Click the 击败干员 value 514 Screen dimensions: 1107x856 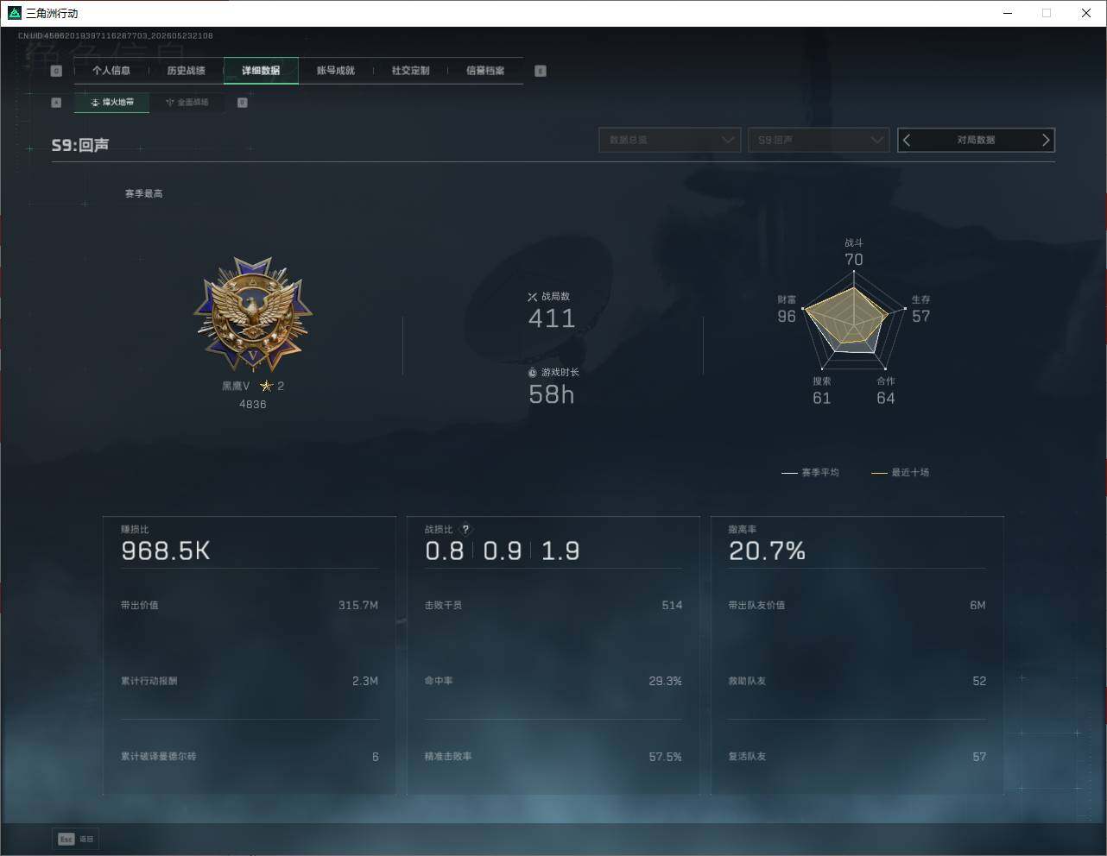(672, 606)
